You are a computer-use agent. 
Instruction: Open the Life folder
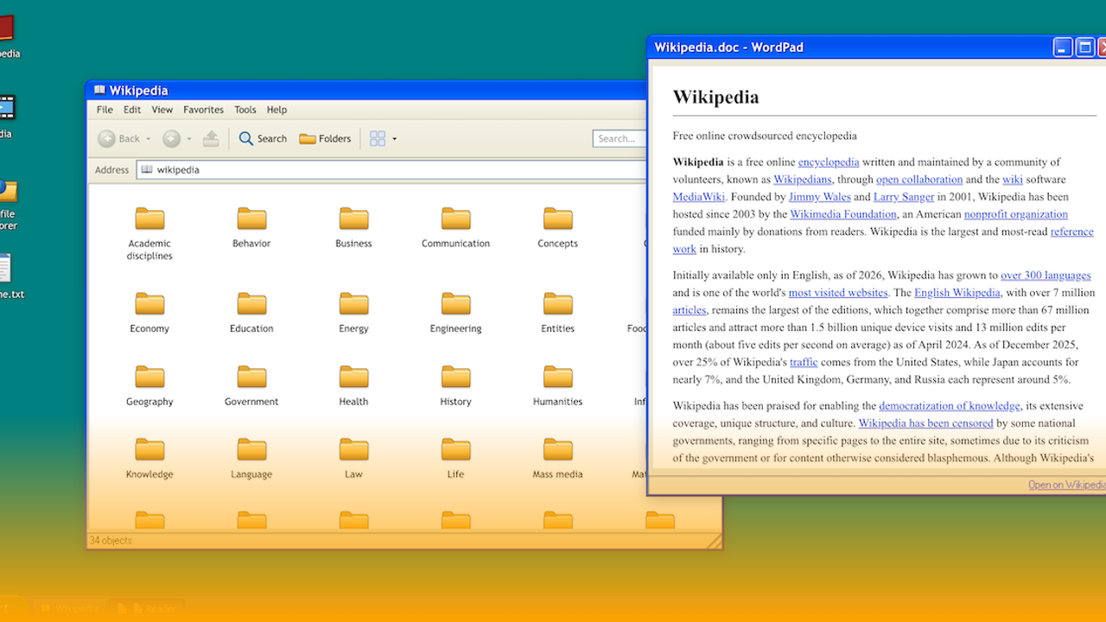(x=455, y=458)
